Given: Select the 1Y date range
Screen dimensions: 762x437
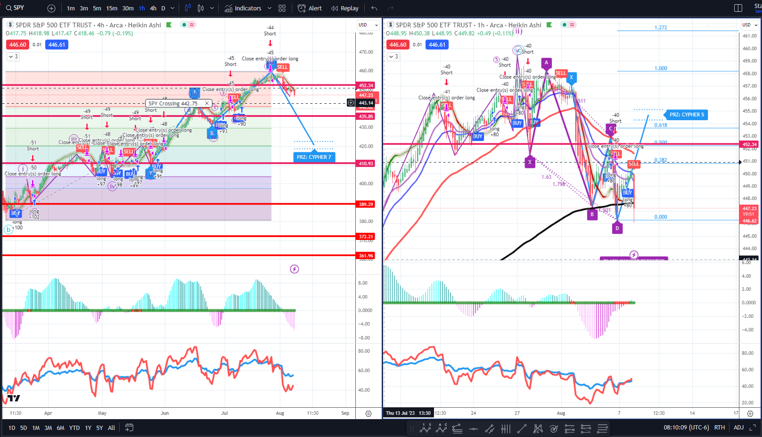Looking at the screenshot, I should [x=88, y=428].
